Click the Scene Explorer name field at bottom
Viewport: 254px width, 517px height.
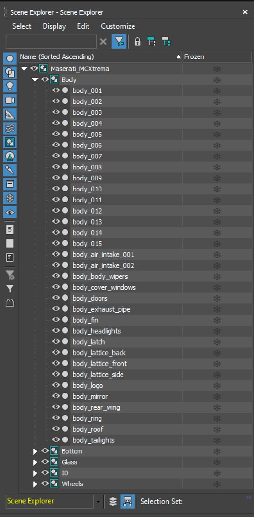click(50, 501)
